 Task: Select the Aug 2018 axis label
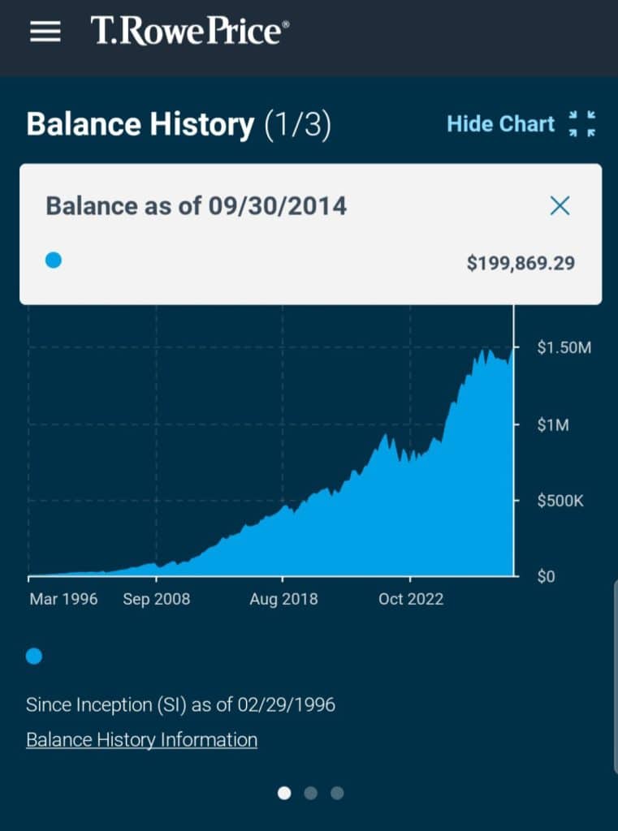pyautogui.click(x=283, y=599)
